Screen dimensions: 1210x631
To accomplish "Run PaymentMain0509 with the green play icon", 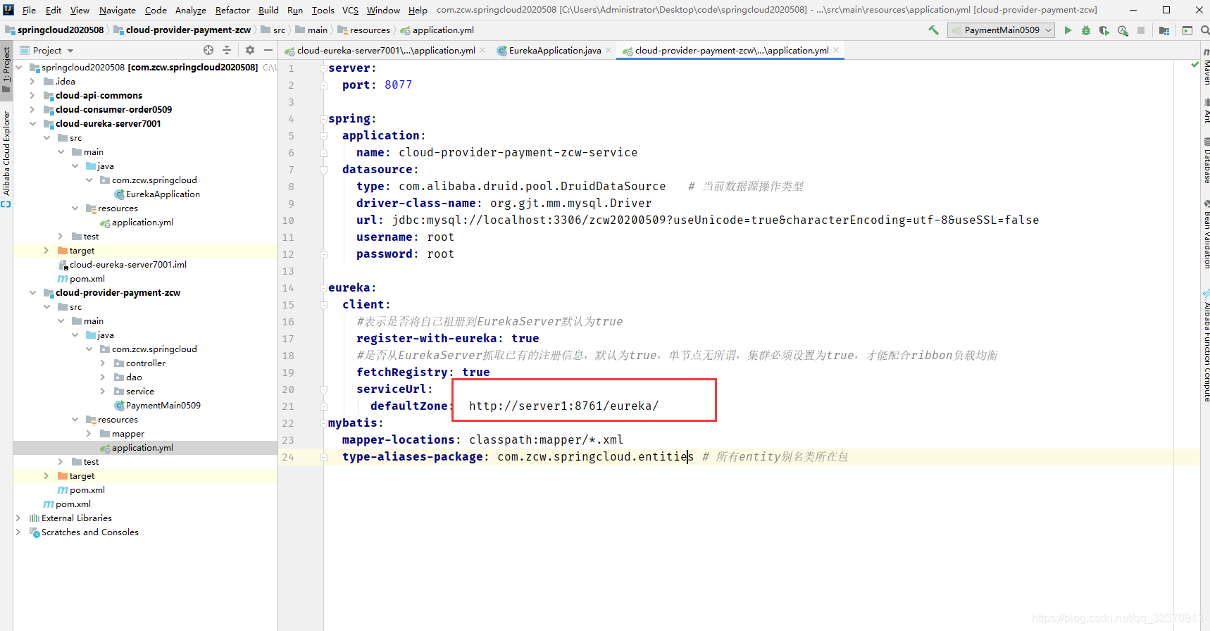I will tap(1068, 30).
